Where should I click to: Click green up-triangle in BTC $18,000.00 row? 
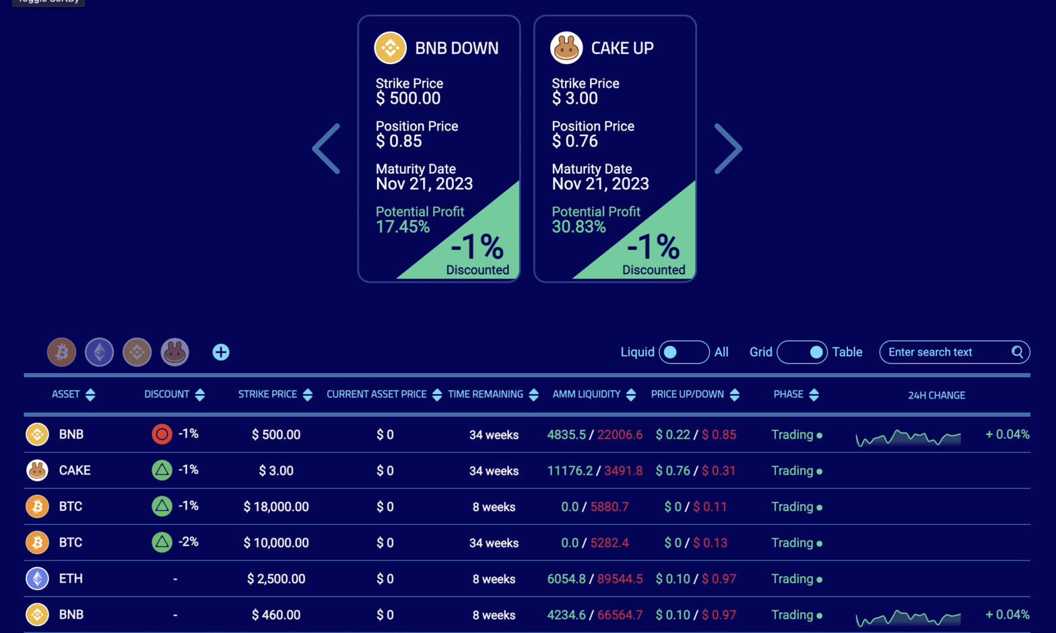tap(162, 506)
